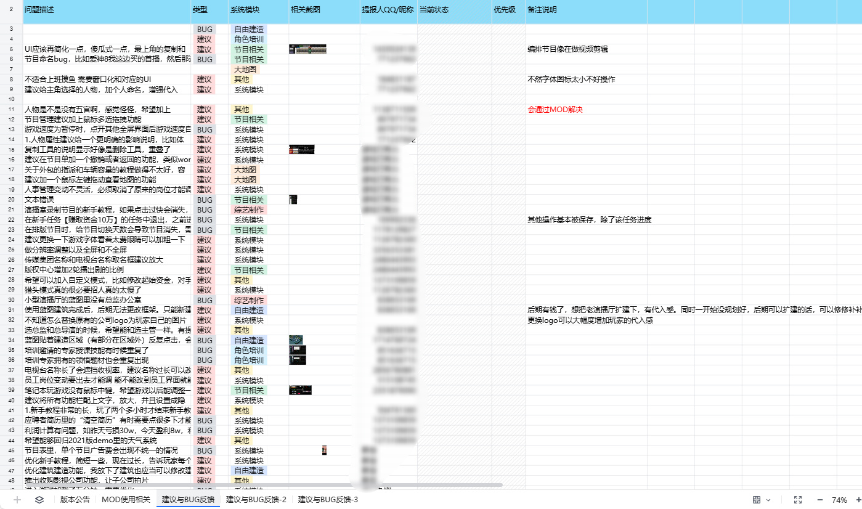Select the note starting 更换logo可以大幅度增加
Viewport: 862px width, 509px height.
coord(590,320)
